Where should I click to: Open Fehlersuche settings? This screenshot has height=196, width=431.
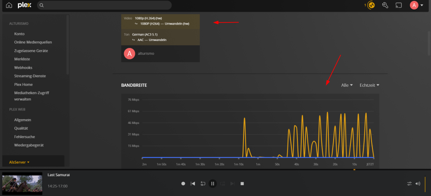(25, 136)
